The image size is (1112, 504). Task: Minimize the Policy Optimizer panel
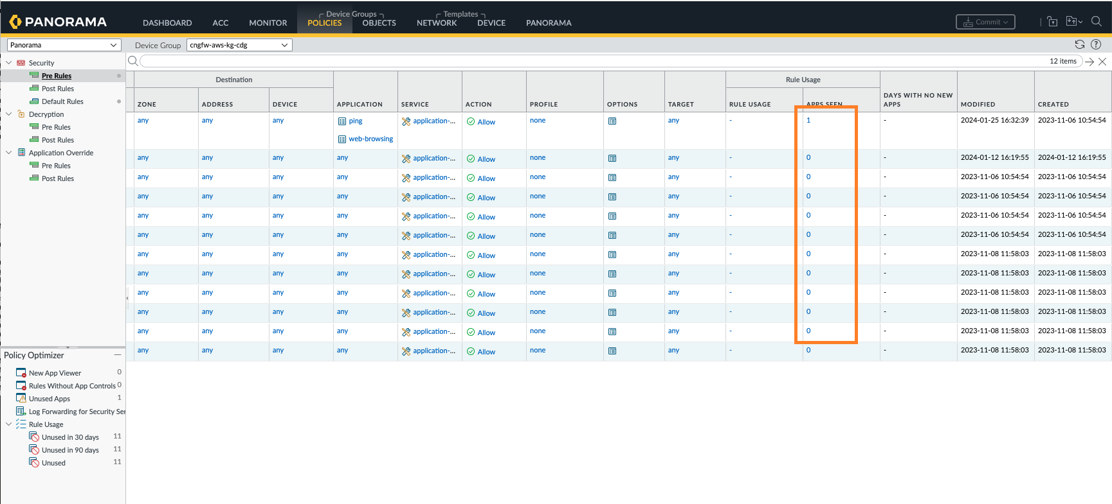118,355
